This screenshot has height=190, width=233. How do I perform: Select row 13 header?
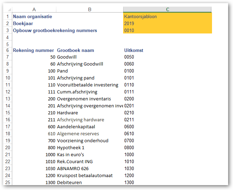8,99
